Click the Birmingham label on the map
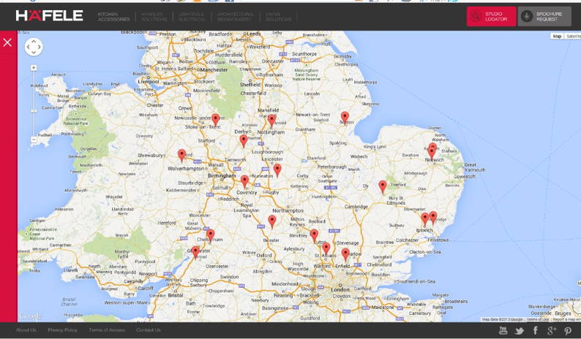The width and height of the screenshot is (581, 339). tap(222, 175)
